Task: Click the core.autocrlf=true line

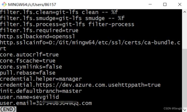Action: pyautogui.click(x=29, y=55)
